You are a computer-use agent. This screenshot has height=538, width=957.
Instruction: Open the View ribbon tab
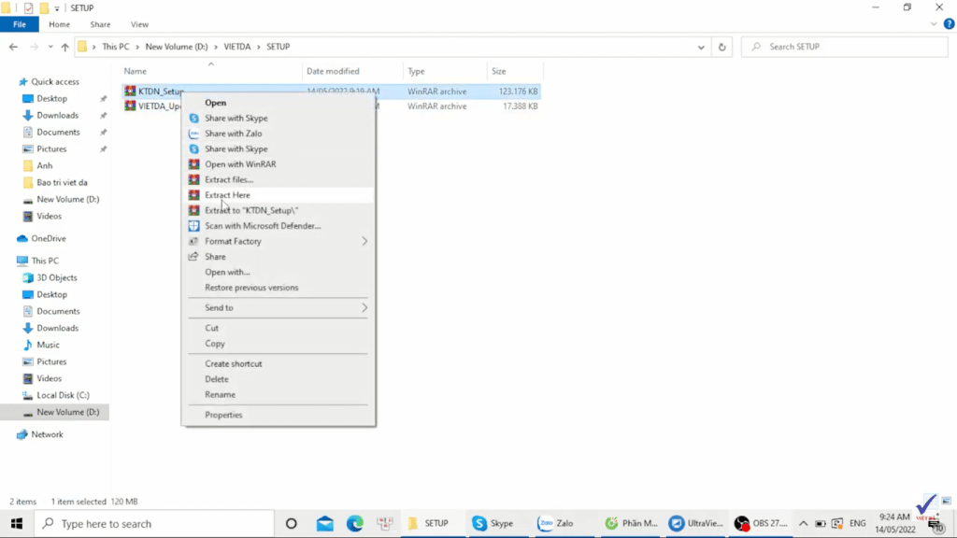tap(139, 24)
